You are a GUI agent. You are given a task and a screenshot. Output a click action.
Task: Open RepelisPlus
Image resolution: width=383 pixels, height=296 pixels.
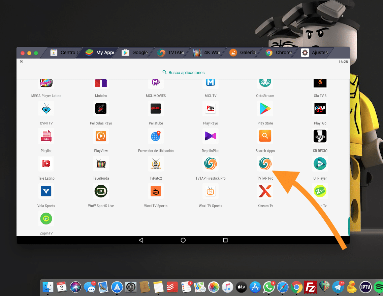(211, 136)
